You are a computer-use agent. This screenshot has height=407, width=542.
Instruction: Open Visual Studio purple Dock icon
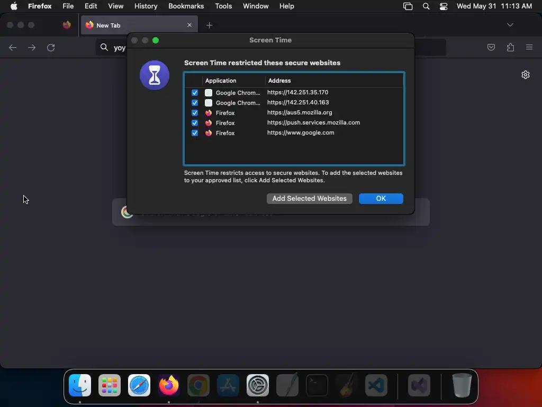419,385
